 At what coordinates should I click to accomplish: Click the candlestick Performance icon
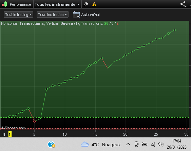pyautogui.click(x=4, y=4)
